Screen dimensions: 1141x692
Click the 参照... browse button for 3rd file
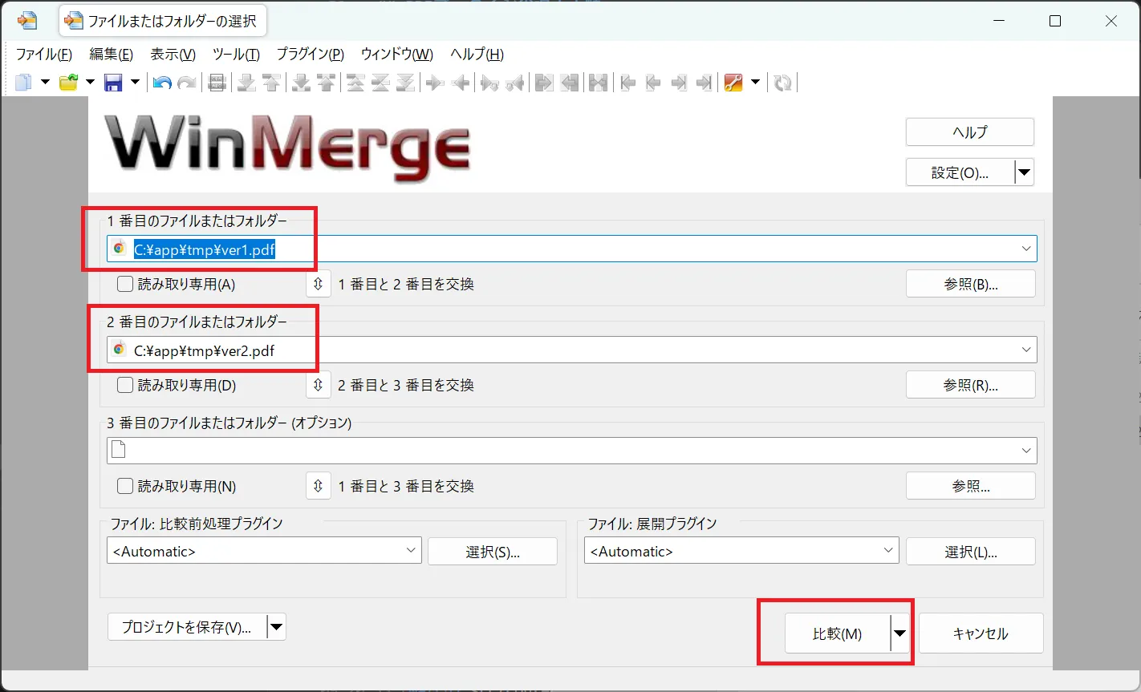pyautogui.click(x=971, y=486)
